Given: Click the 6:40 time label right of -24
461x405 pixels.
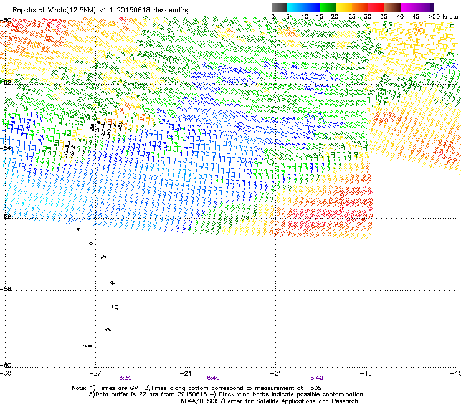Looking at the screenshot, I should [213, 378].
